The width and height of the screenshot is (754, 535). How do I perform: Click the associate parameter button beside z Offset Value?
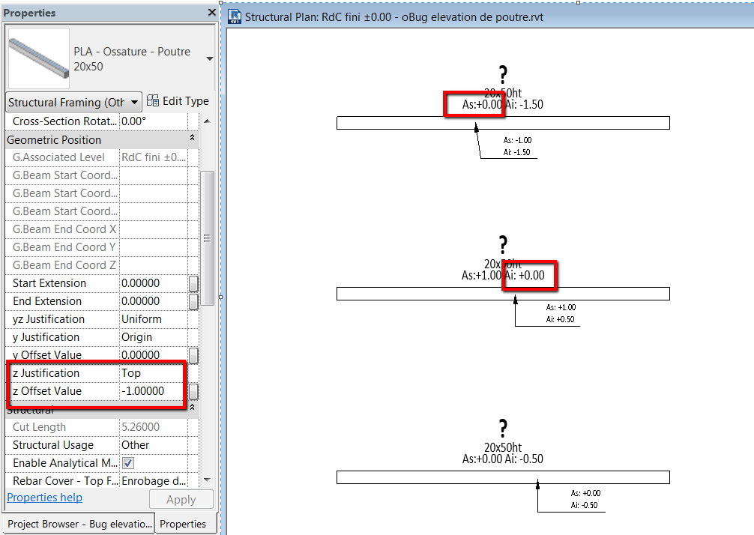tap(193, 388)
